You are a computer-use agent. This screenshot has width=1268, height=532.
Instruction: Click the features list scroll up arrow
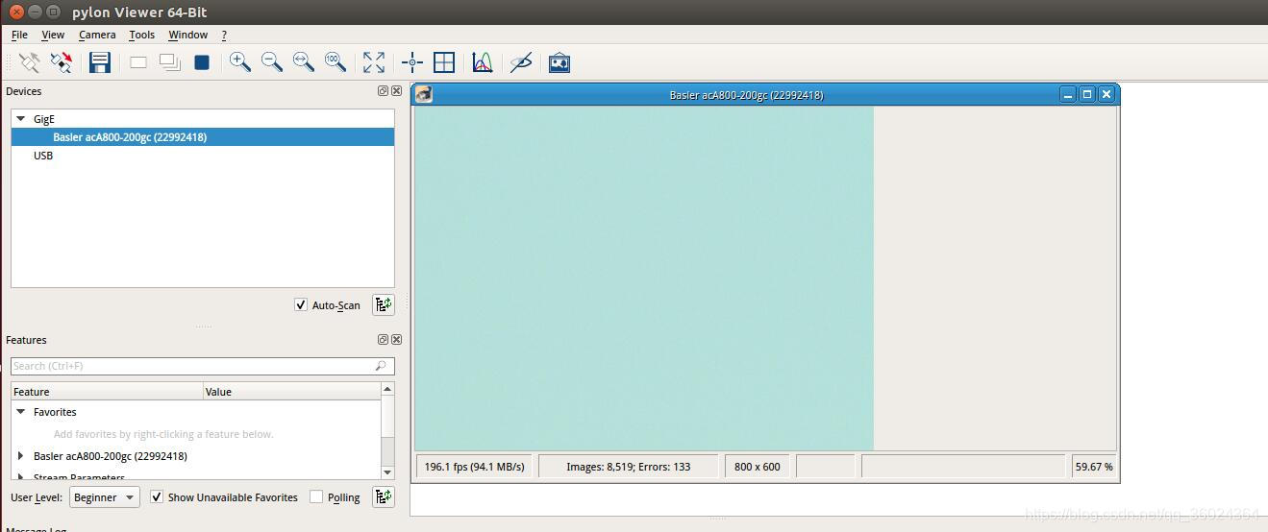coord(387,389)
